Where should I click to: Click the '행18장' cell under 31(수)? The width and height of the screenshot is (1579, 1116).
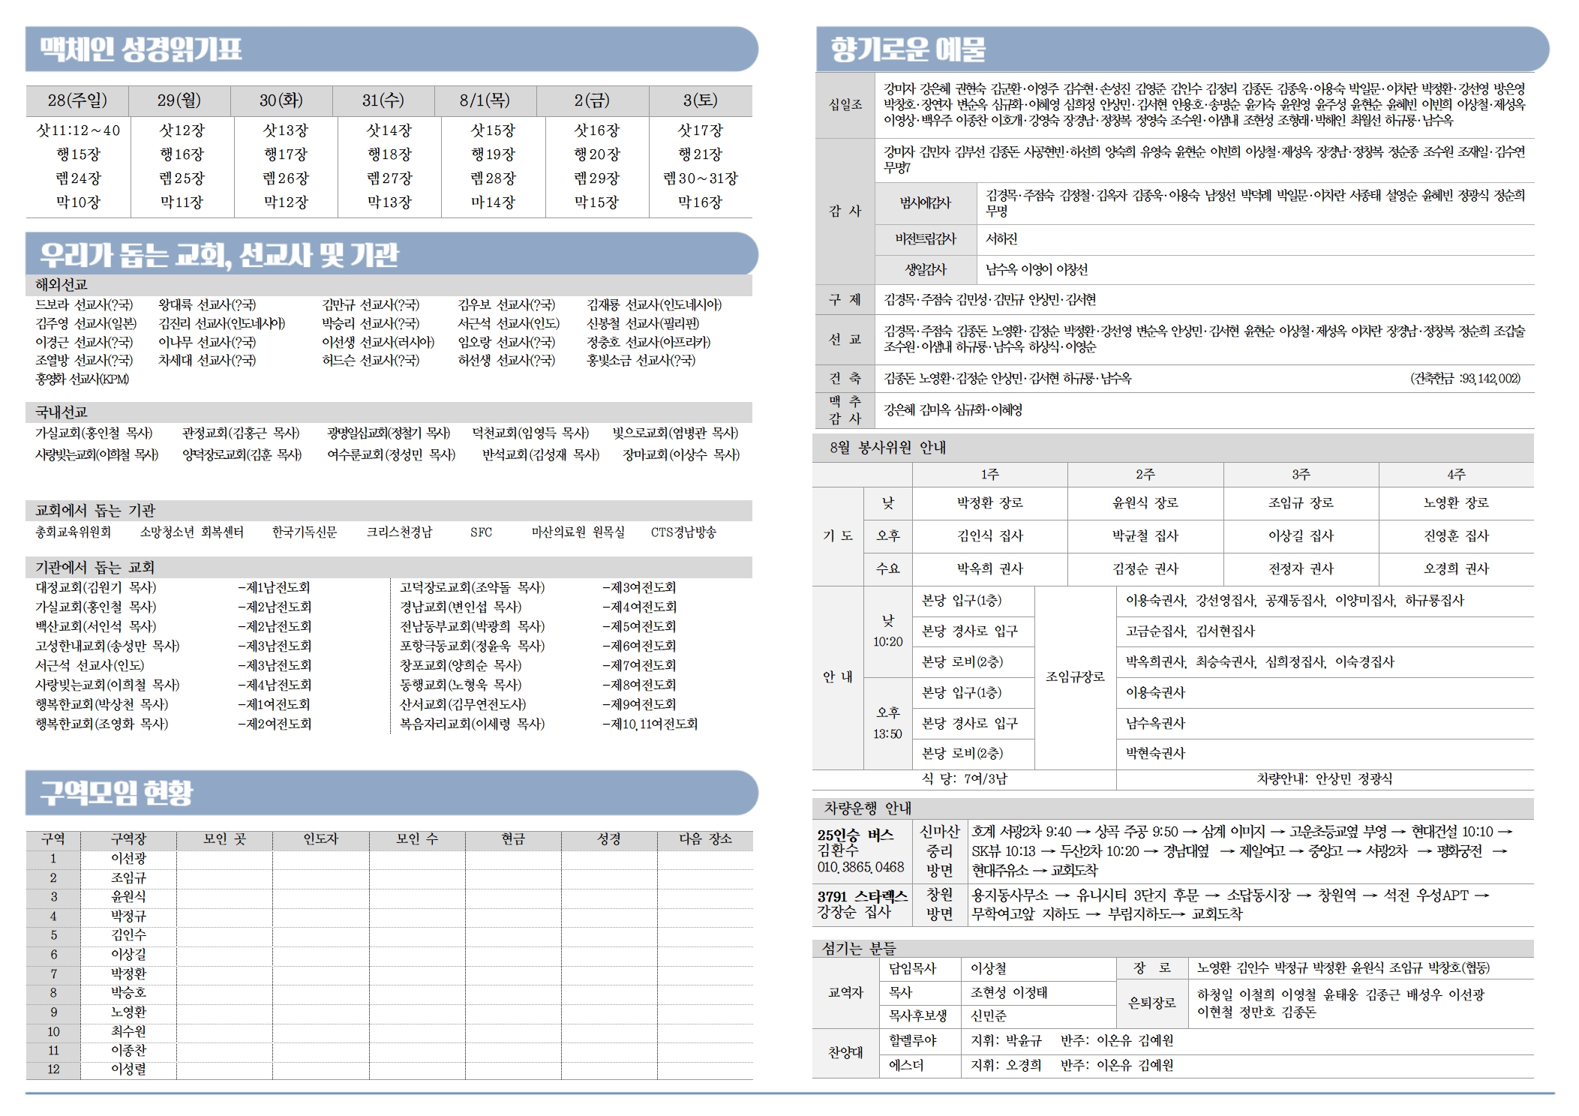(x=389, y=154)
